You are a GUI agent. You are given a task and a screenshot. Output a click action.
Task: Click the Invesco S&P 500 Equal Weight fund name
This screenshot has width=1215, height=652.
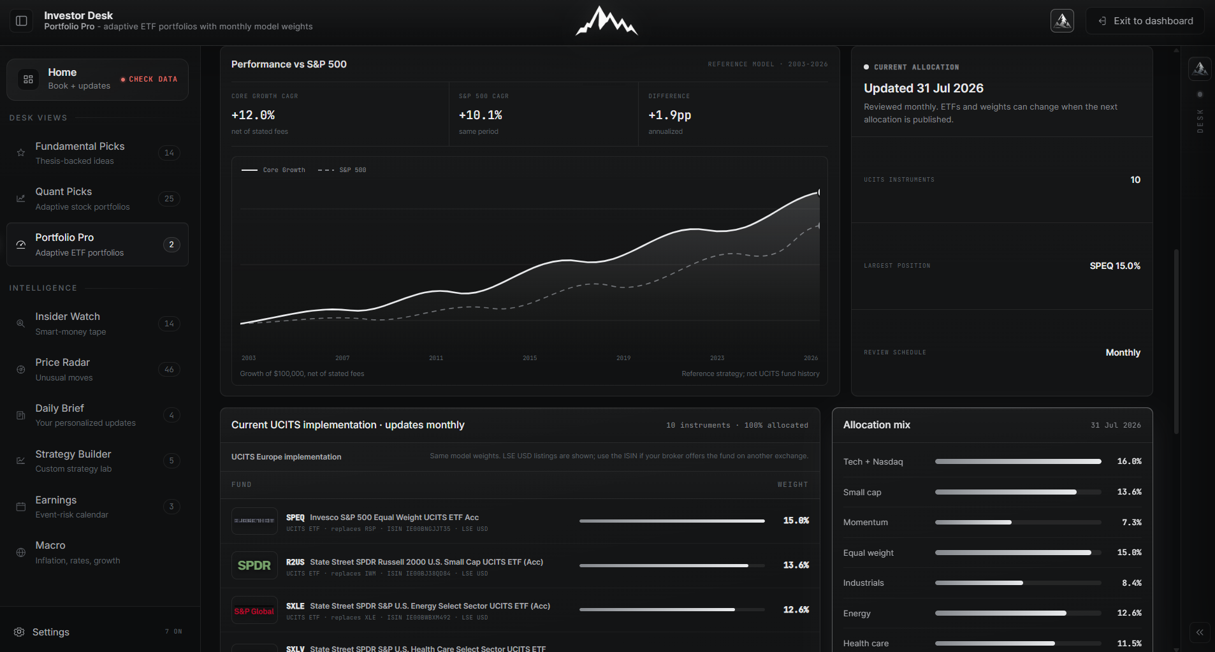click(x=394, y=518)
